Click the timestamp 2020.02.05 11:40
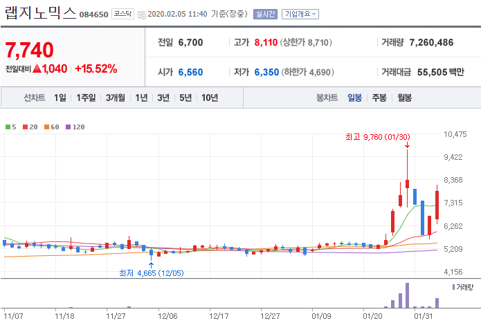This screenshot has height=332, width=481. [177, 14]
